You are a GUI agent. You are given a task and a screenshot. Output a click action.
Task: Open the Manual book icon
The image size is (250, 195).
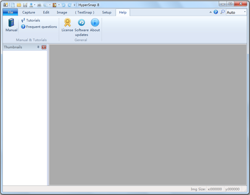tap(11, 25)
